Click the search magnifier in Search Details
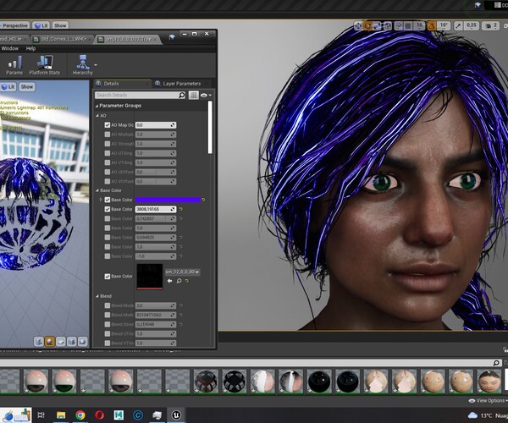The image size is (508, 423). tap(182, 95)
